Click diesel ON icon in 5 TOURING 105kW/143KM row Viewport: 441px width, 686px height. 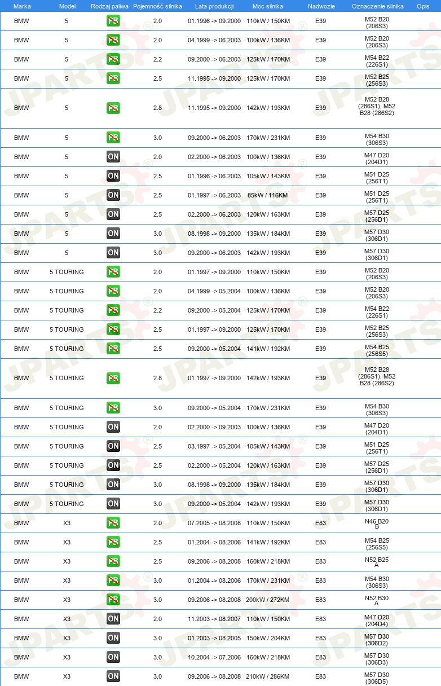click(x=113, y=446)
